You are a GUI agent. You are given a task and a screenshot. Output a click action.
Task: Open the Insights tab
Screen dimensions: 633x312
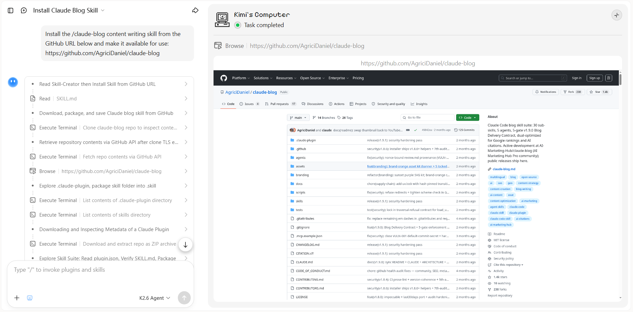pyautogui.click(x=419, y=104)
